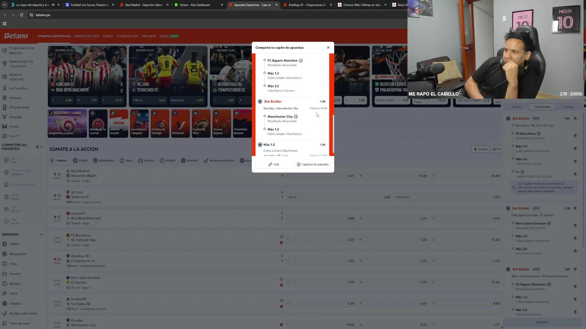Click the Link share button
This screenshot has width=586, height=329.
273,164
